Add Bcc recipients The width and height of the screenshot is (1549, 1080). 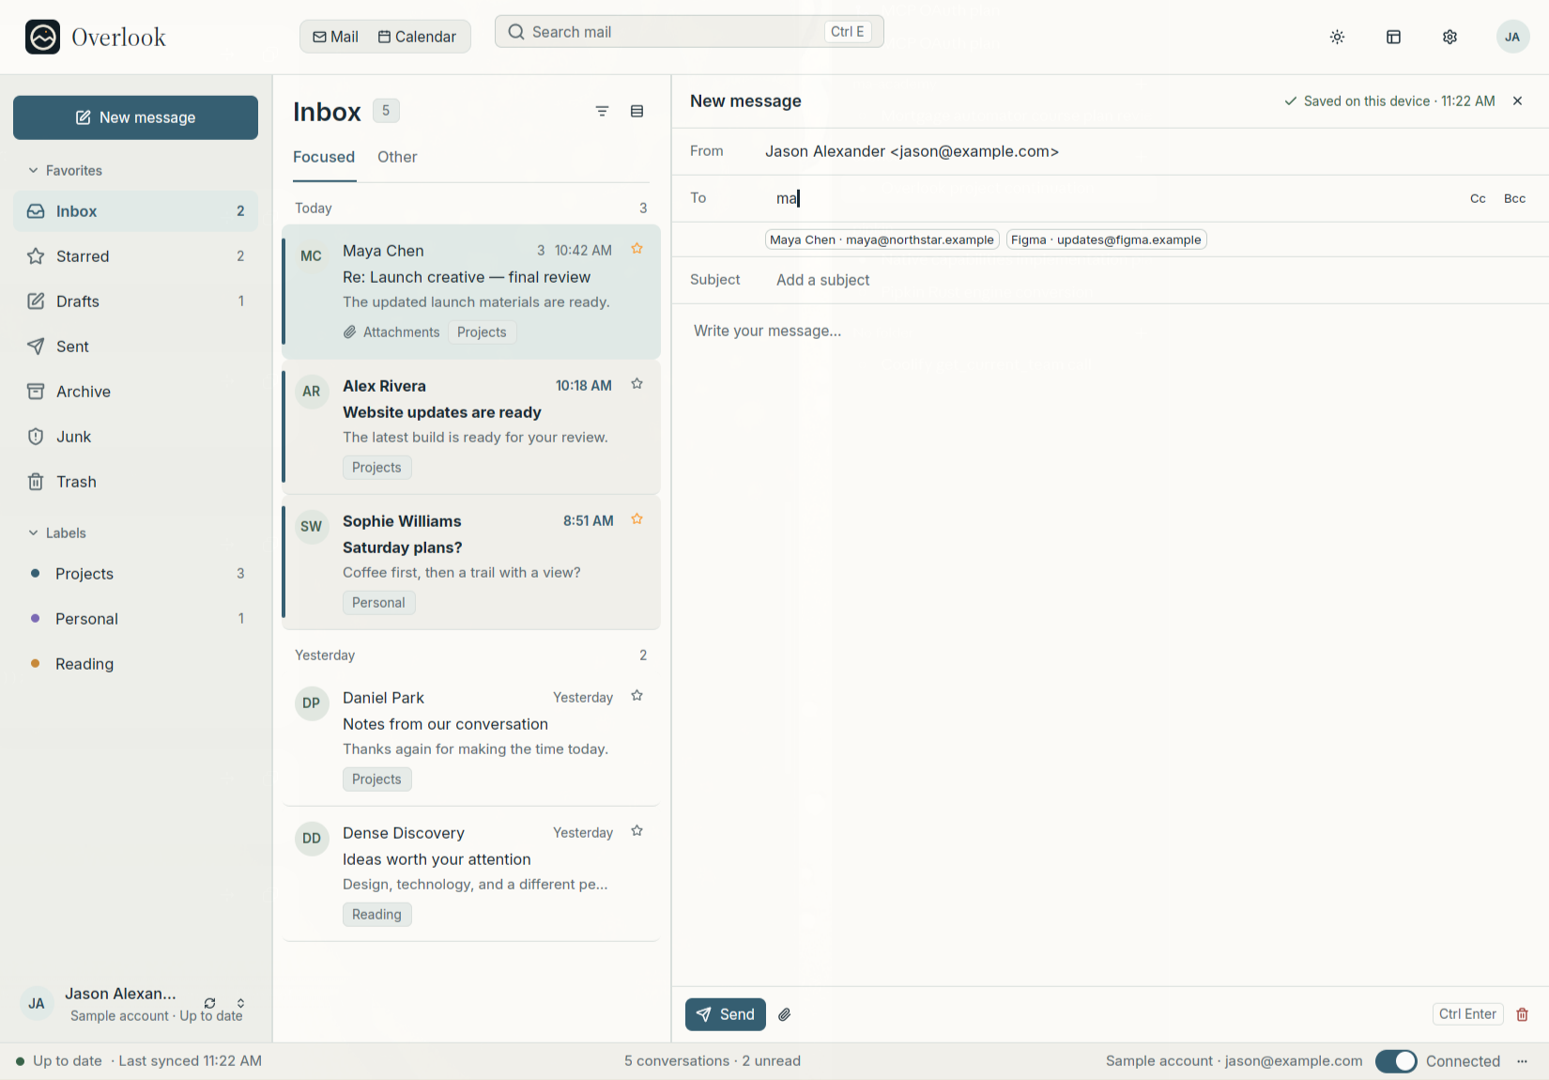(x=1514, y=198)
